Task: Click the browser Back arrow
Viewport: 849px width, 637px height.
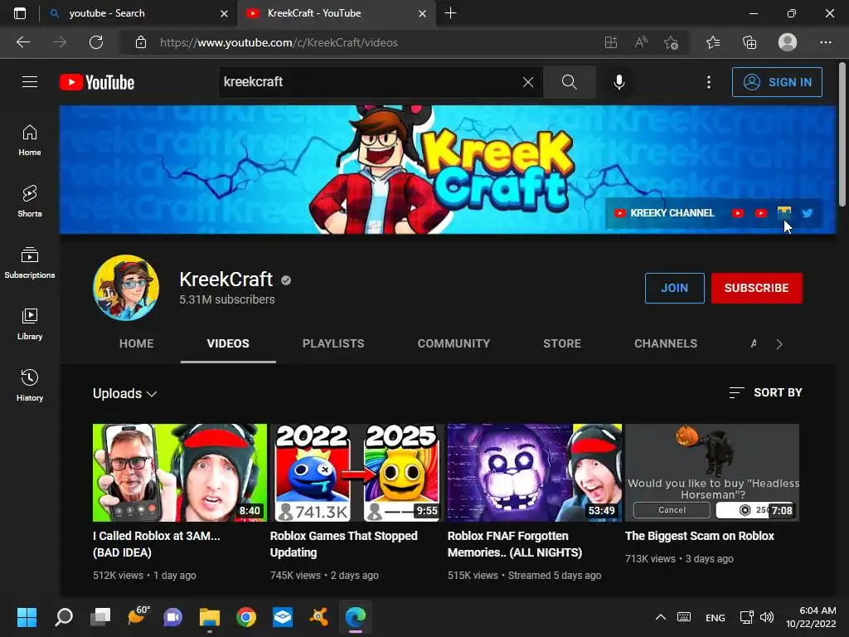Action: (x=23, y=42)
